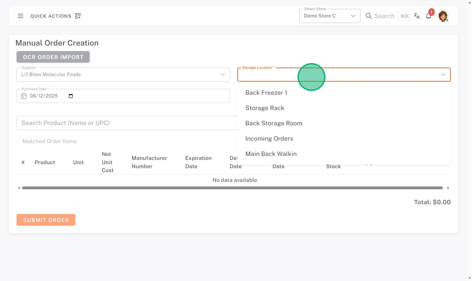This screenshot has height=281, width=472.
Task: Open the notifications bell
Action: pyautogui.click(x=429, y=16)
